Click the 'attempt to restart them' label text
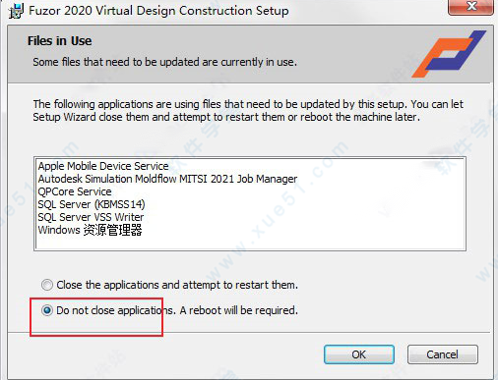 pos(240,285)
